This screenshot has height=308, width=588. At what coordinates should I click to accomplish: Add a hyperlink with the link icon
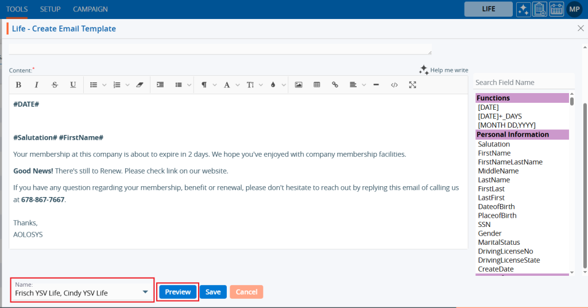click(335, 85)
